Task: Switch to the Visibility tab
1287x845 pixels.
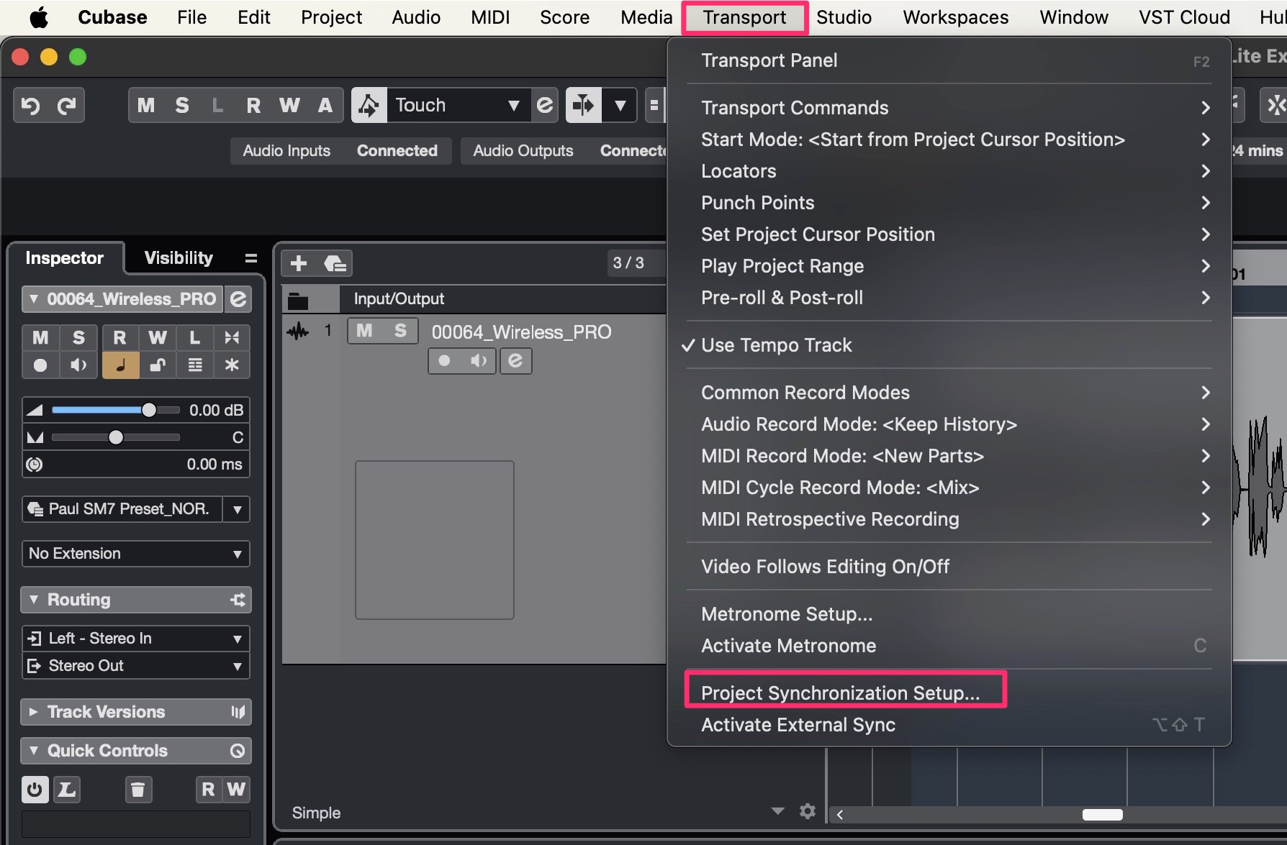Action: [x=179, y=258]
